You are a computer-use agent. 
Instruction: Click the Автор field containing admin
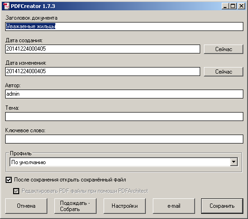point(124,94)
